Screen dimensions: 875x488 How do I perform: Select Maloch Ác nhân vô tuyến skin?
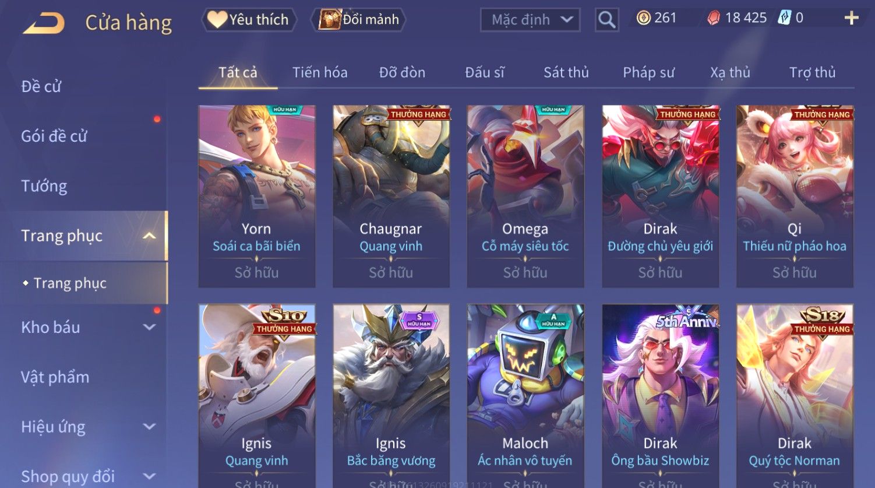click(x=525, y=396)
